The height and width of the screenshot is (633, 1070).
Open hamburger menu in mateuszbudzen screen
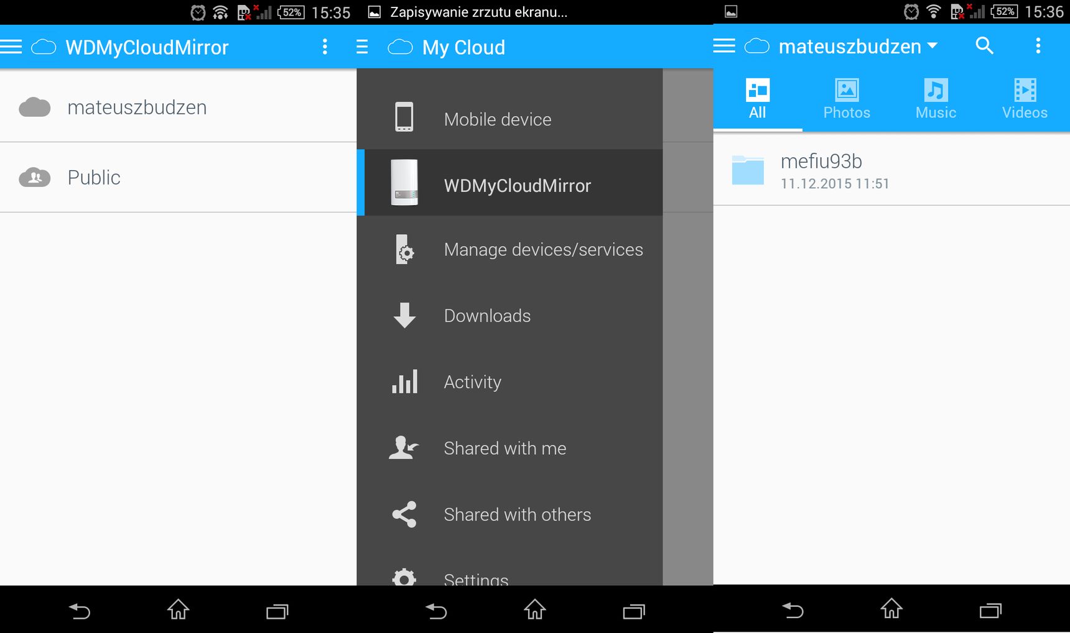(x=724, y=46)
